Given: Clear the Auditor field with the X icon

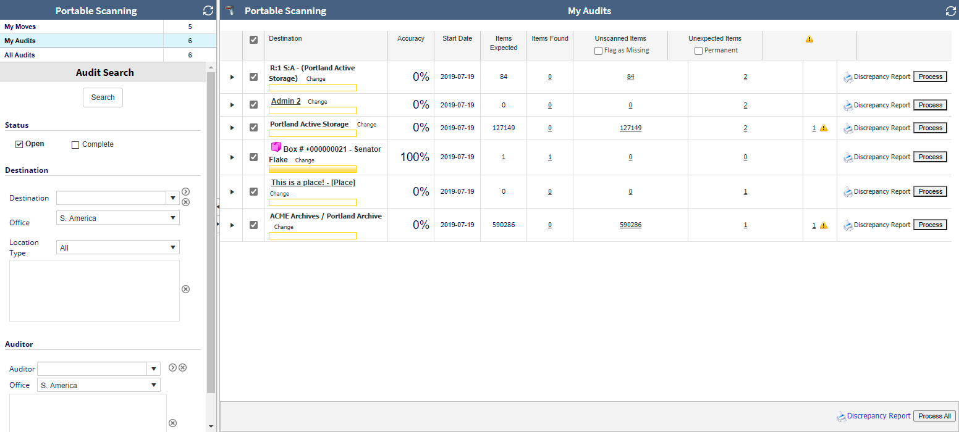Looking at the screenshot, I should 182,367.
